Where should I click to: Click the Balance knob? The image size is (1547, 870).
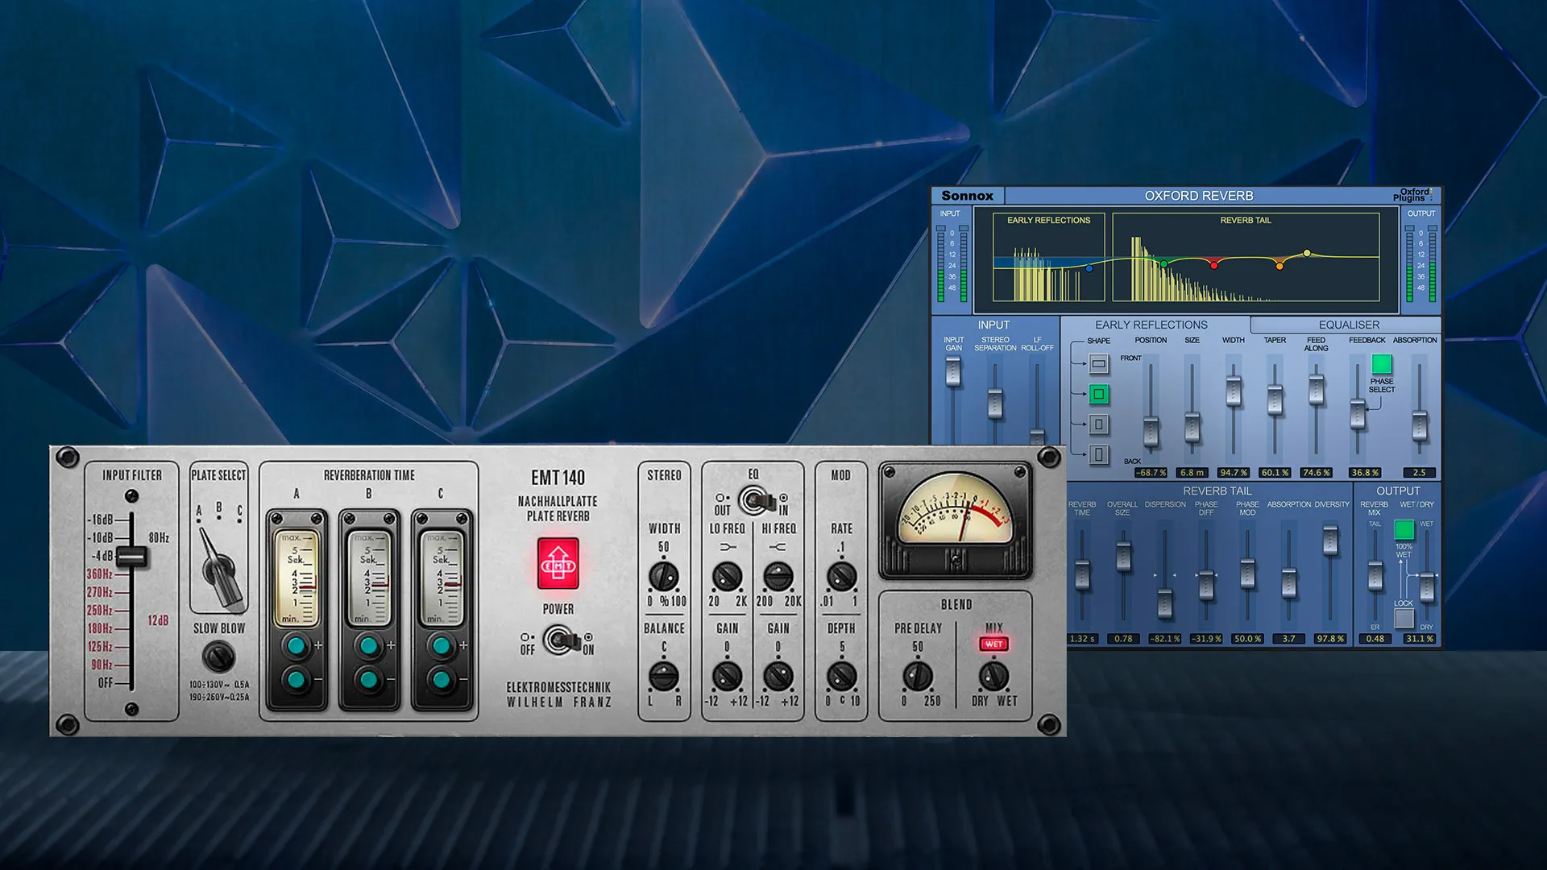[663, 677]
